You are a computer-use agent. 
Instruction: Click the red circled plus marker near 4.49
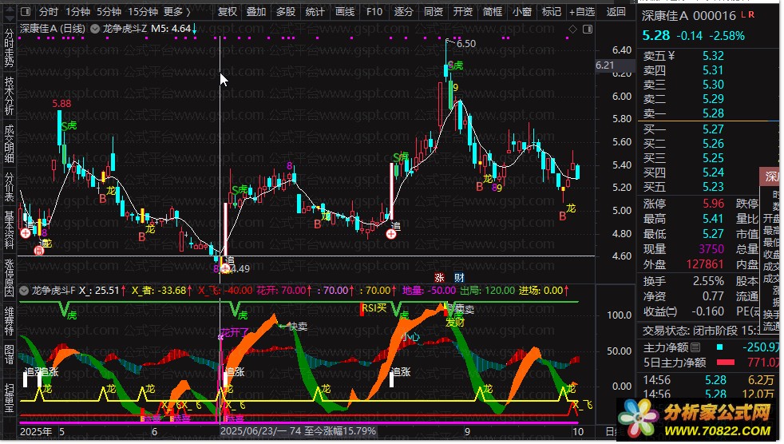(x=225, y=269)
